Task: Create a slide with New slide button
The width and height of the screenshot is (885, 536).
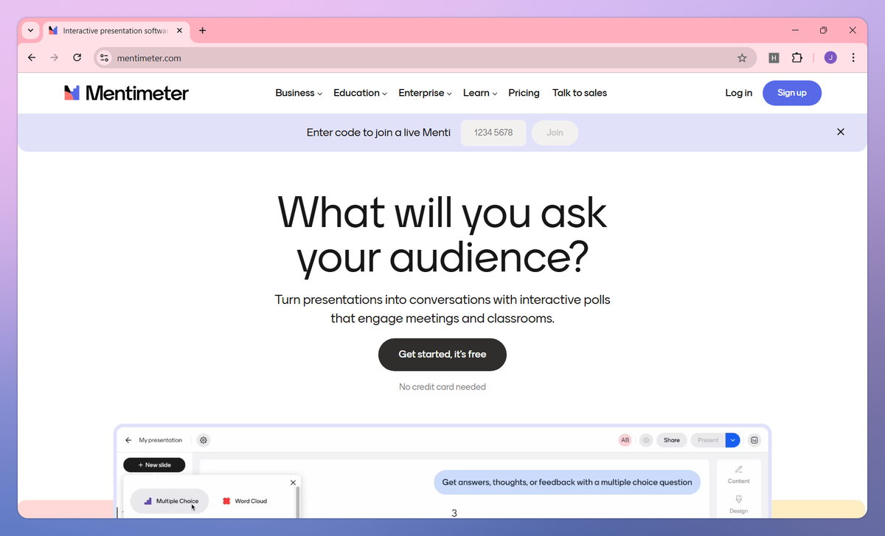Action: [154, 464]
